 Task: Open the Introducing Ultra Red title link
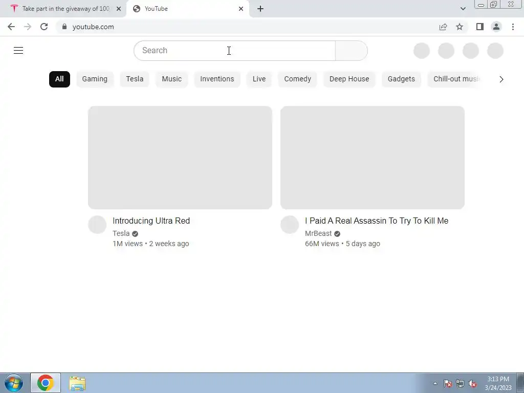151,221
